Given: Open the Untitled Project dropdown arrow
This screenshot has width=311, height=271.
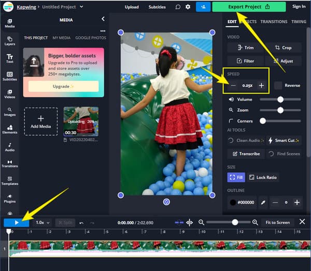Looking at the screenshot, I should [x=81, y=7].
